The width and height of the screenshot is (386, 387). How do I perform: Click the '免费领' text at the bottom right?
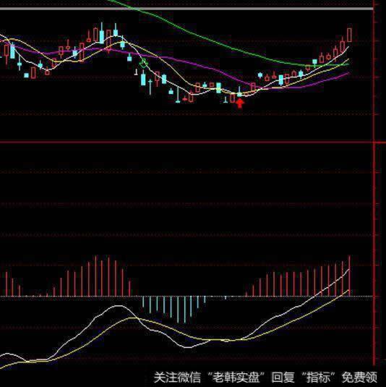tap(359, 377)
